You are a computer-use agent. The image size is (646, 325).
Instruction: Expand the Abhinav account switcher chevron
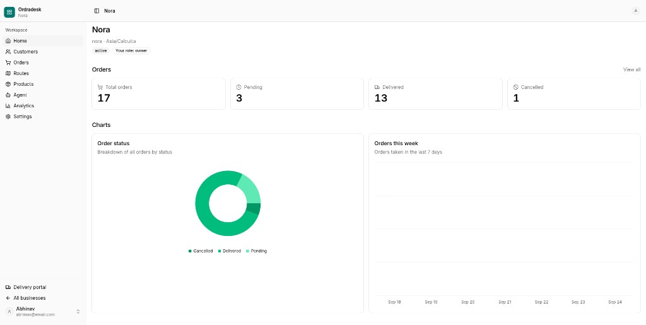pyautogui.click(x=78, y=312)
